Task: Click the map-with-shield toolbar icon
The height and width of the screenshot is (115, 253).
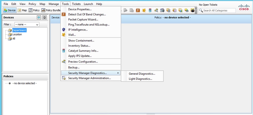Action: tap(162, 10)
